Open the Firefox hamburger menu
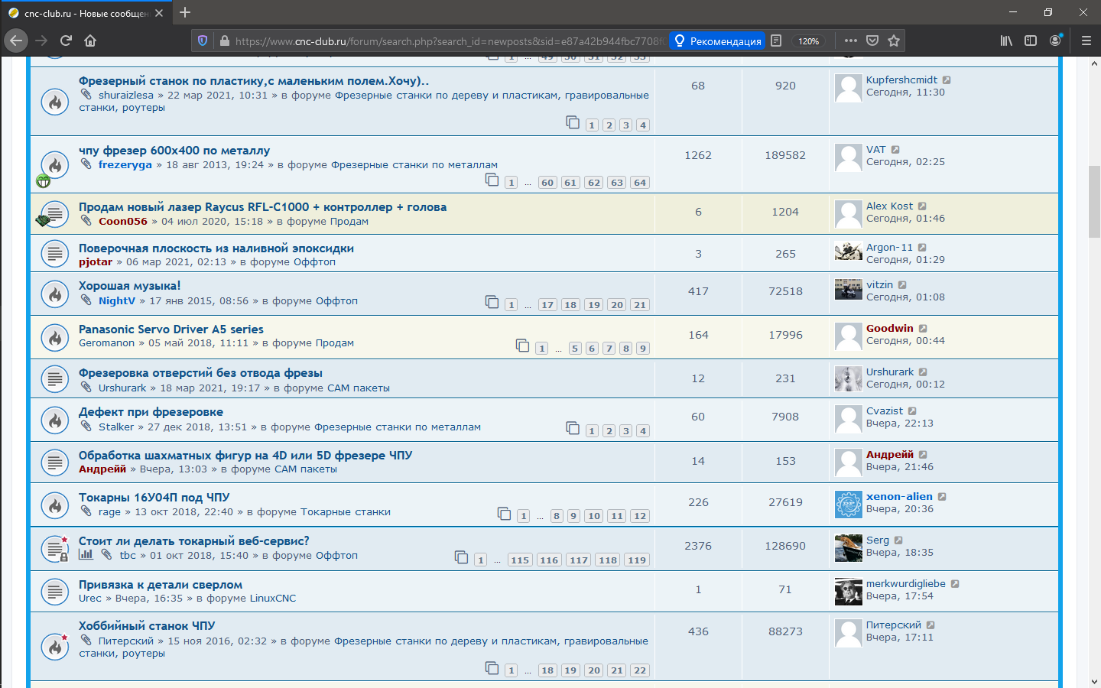This screenshot has height=688, width=1101. pyautogui.click(x=1086, y=41)
